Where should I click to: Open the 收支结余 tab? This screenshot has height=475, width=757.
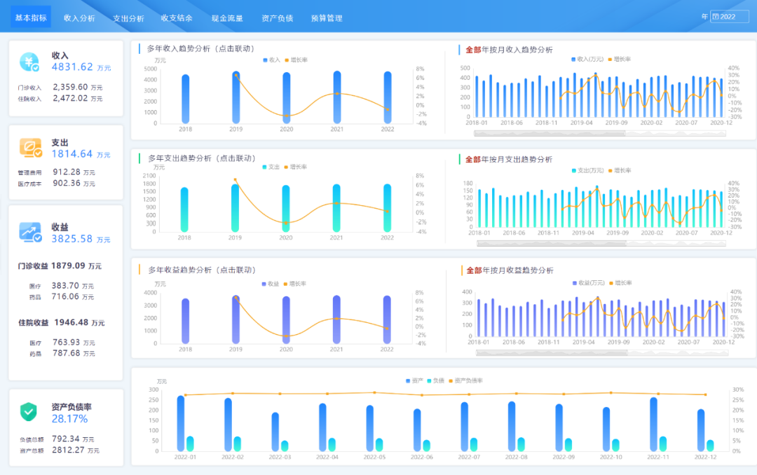coord(177,18)
